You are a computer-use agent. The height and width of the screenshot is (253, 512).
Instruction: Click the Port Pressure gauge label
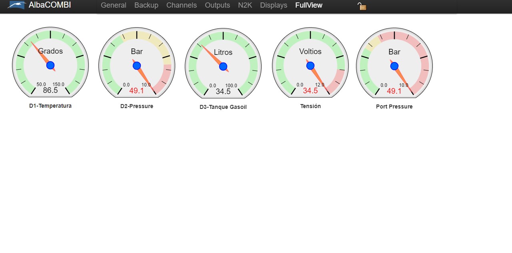[394, 107]
